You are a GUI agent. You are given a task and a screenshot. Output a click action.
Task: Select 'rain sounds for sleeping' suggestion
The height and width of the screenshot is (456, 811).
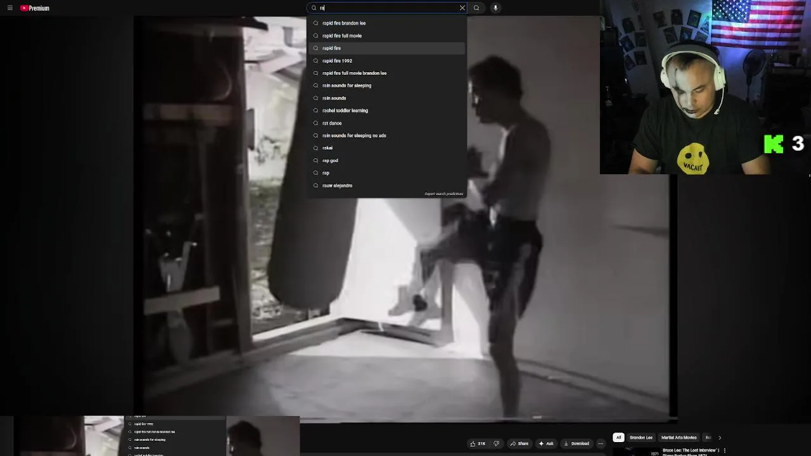tap(386, 85)
